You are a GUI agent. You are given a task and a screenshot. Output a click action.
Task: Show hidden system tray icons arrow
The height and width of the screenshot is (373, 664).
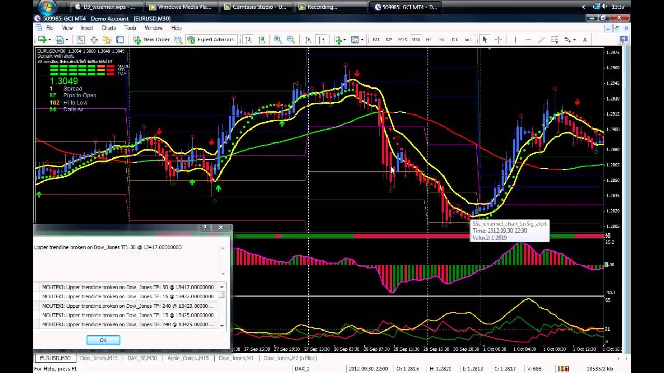point(584,7)
